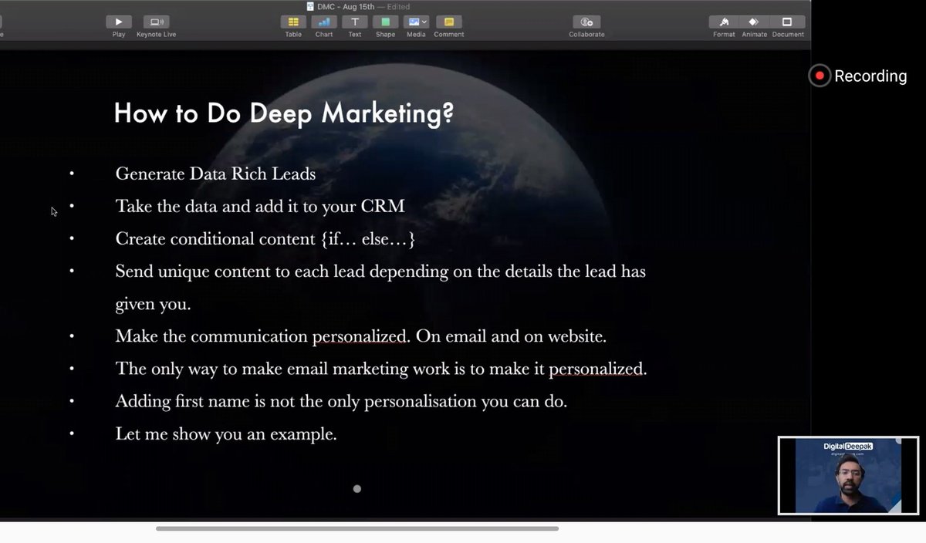Click the 'Digital Deepak' logo in webcam view

click(x=847, y=446)
